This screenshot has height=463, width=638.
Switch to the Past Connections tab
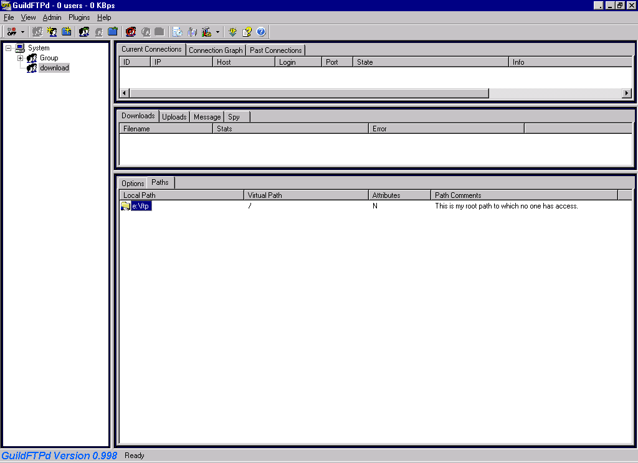[x=276, y=50]
